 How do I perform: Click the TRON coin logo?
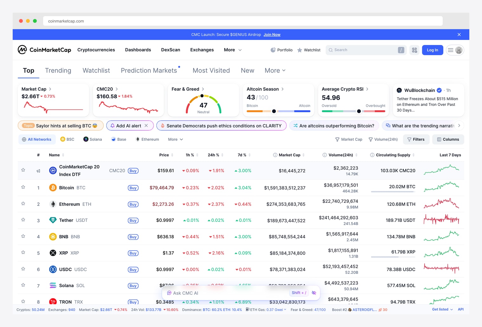[53, 302]
